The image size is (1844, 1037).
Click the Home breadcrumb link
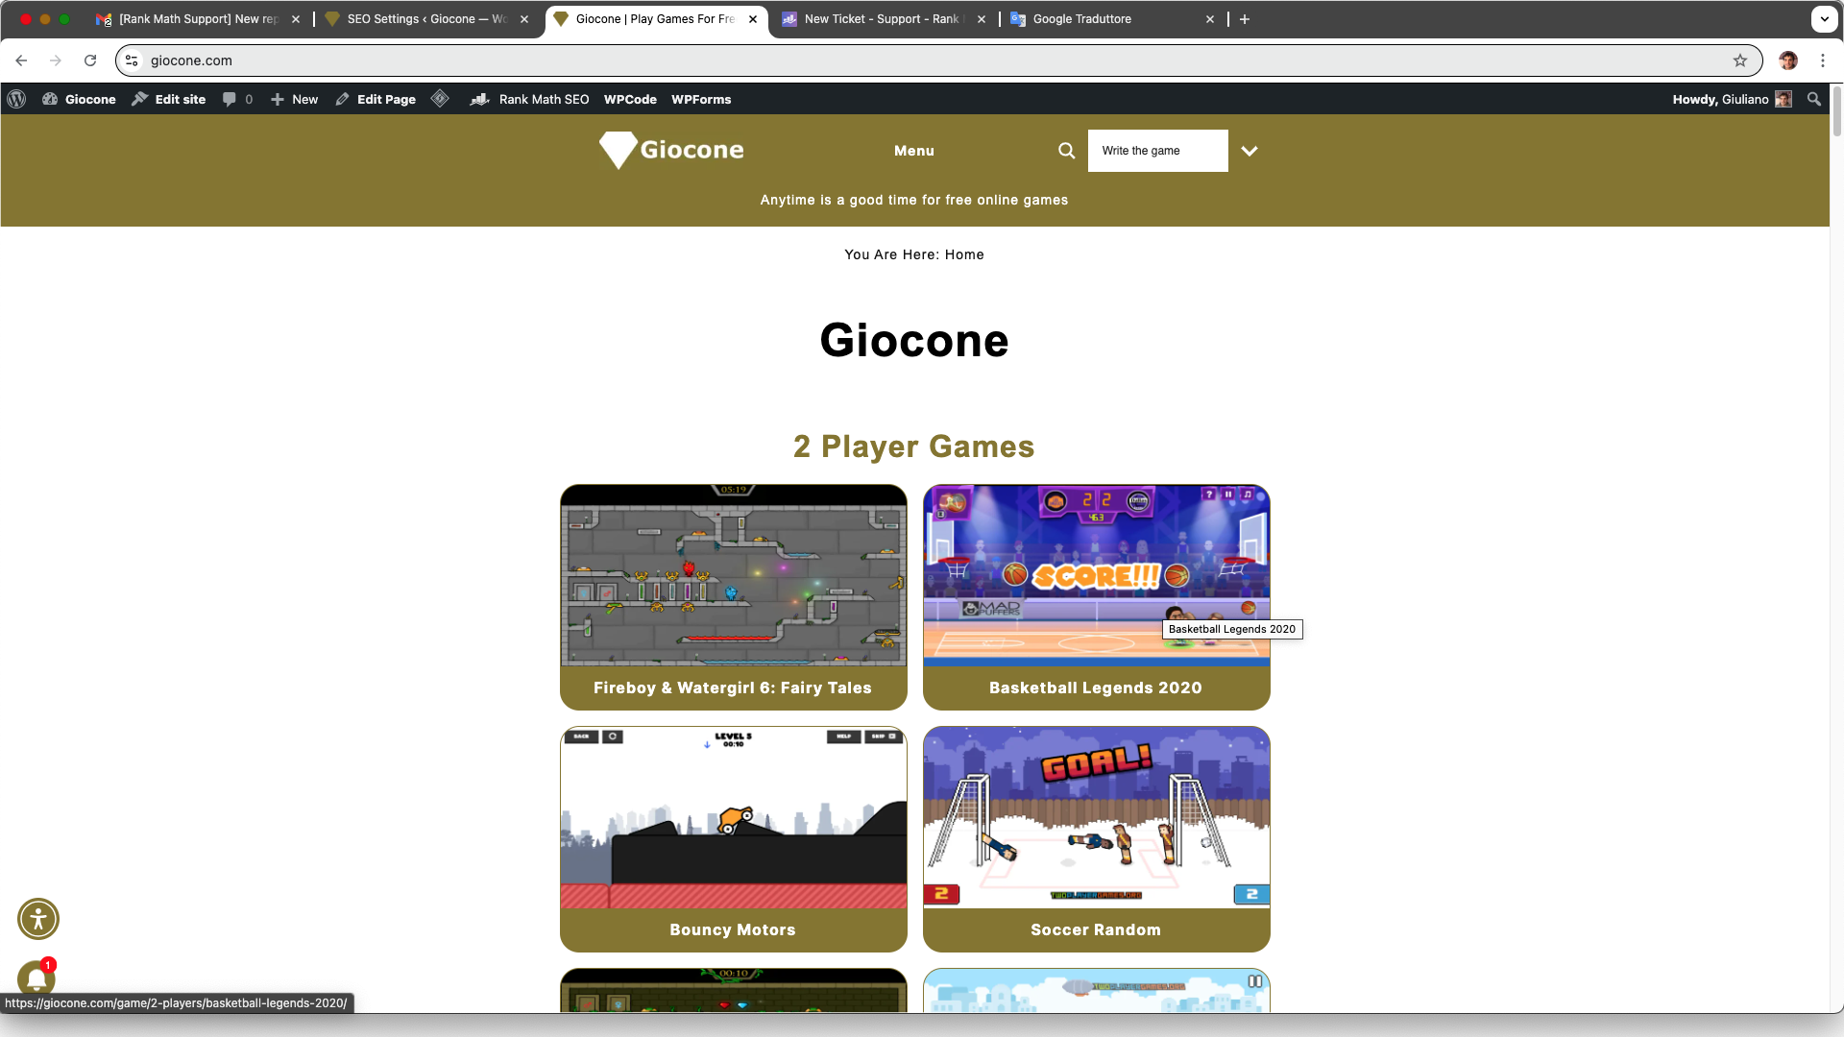click(x=964, y=254)
